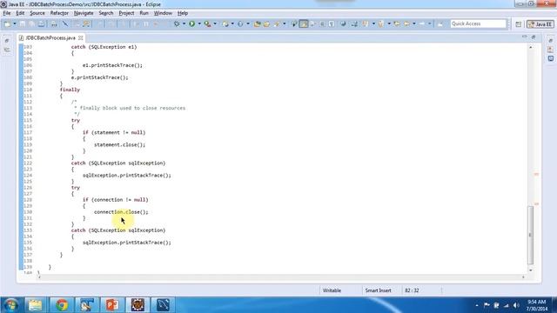The image size is (557, 313).
Task: Open the External Tools dropdown arrow
Action: (x=215, y=23)
